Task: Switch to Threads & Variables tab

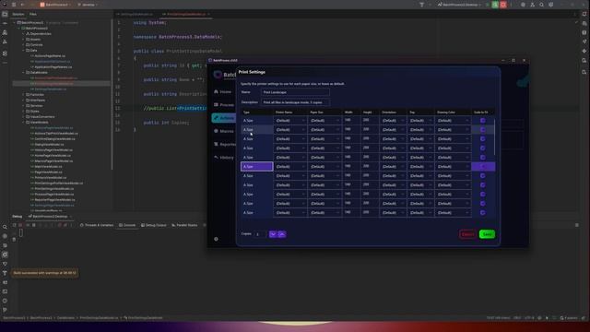Action: coord(97,225)
